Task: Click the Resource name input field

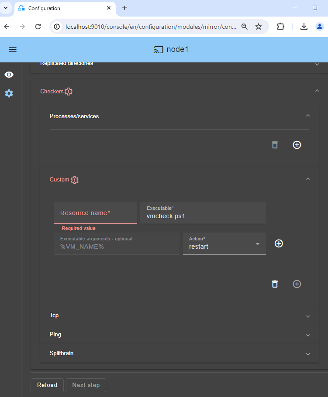Action: [95, 213]
